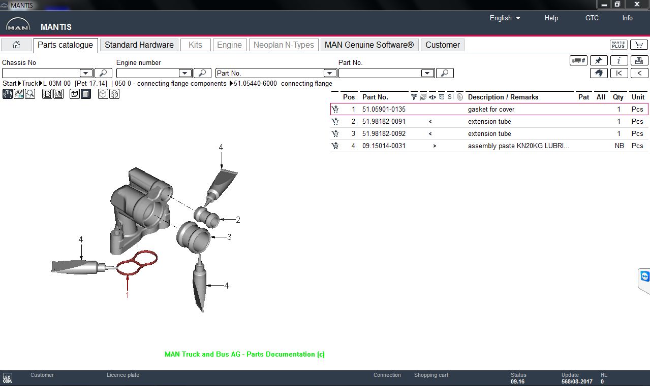Click the fit drawing to width icon
650x386 pixels.
pos(58,94)
